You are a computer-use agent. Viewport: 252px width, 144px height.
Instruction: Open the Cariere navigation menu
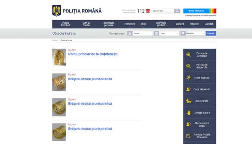click(x=180, y=24)
